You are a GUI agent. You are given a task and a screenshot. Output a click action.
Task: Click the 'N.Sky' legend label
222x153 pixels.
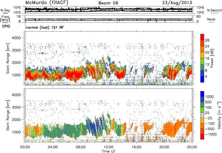click(5, 10)
